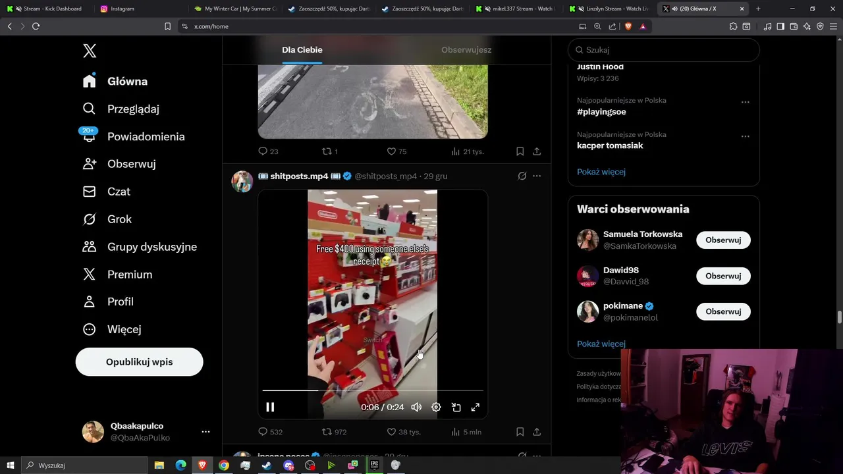Open browser extensions puzzle icon
The width and height of the screenshot is (843, 474).
(x=733, y=26)
